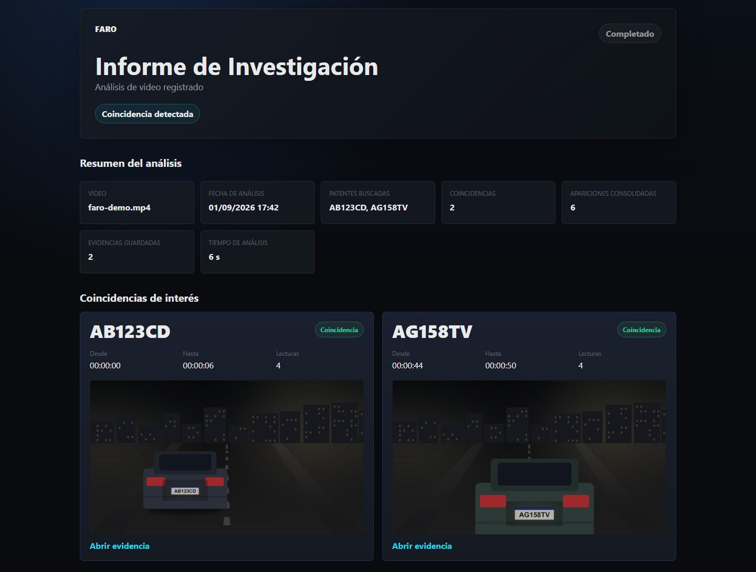Select start time 00:00:00 on AB123CD card
The width and height of the screenshot is (756, 572).
[105, 365]
